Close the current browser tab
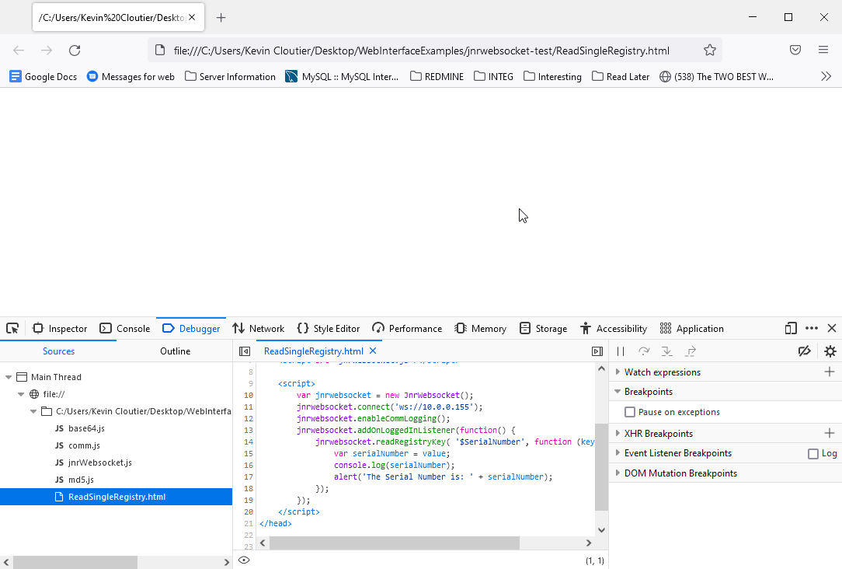 point(192,18)
